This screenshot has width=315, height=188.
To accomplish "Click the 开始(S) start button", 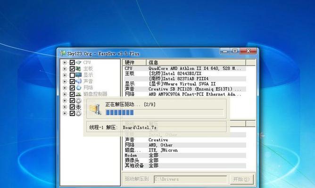I will click(x=242, y=179).
